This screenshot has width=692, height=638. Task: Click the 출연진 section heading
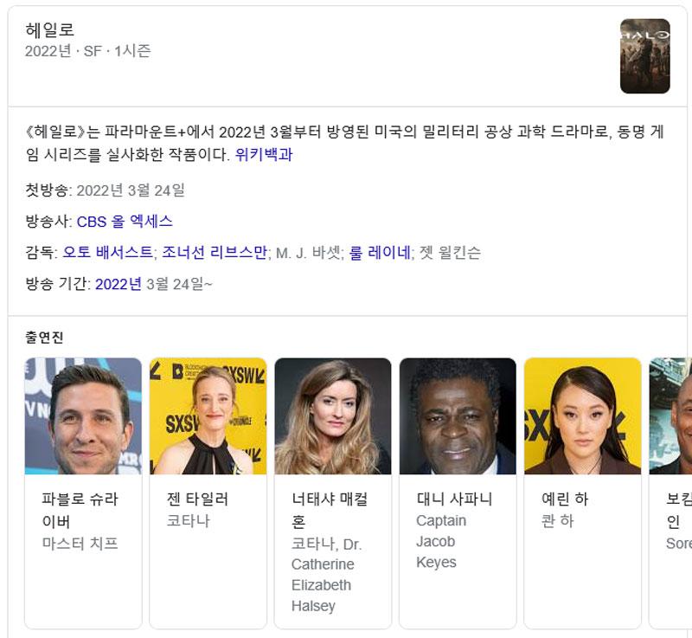click(44, 338)
